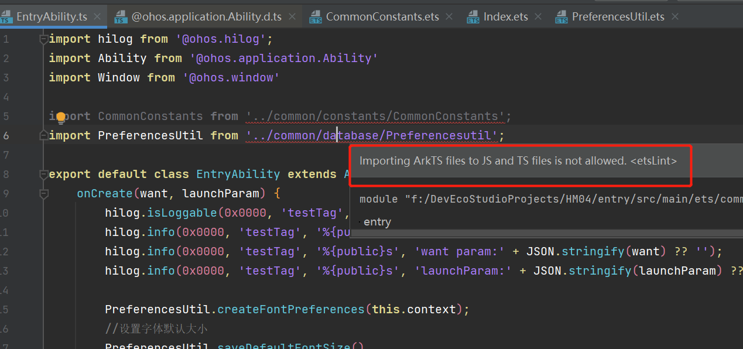Collapse the import block at line 1
743x349 pixels.
tap(43, 39)
